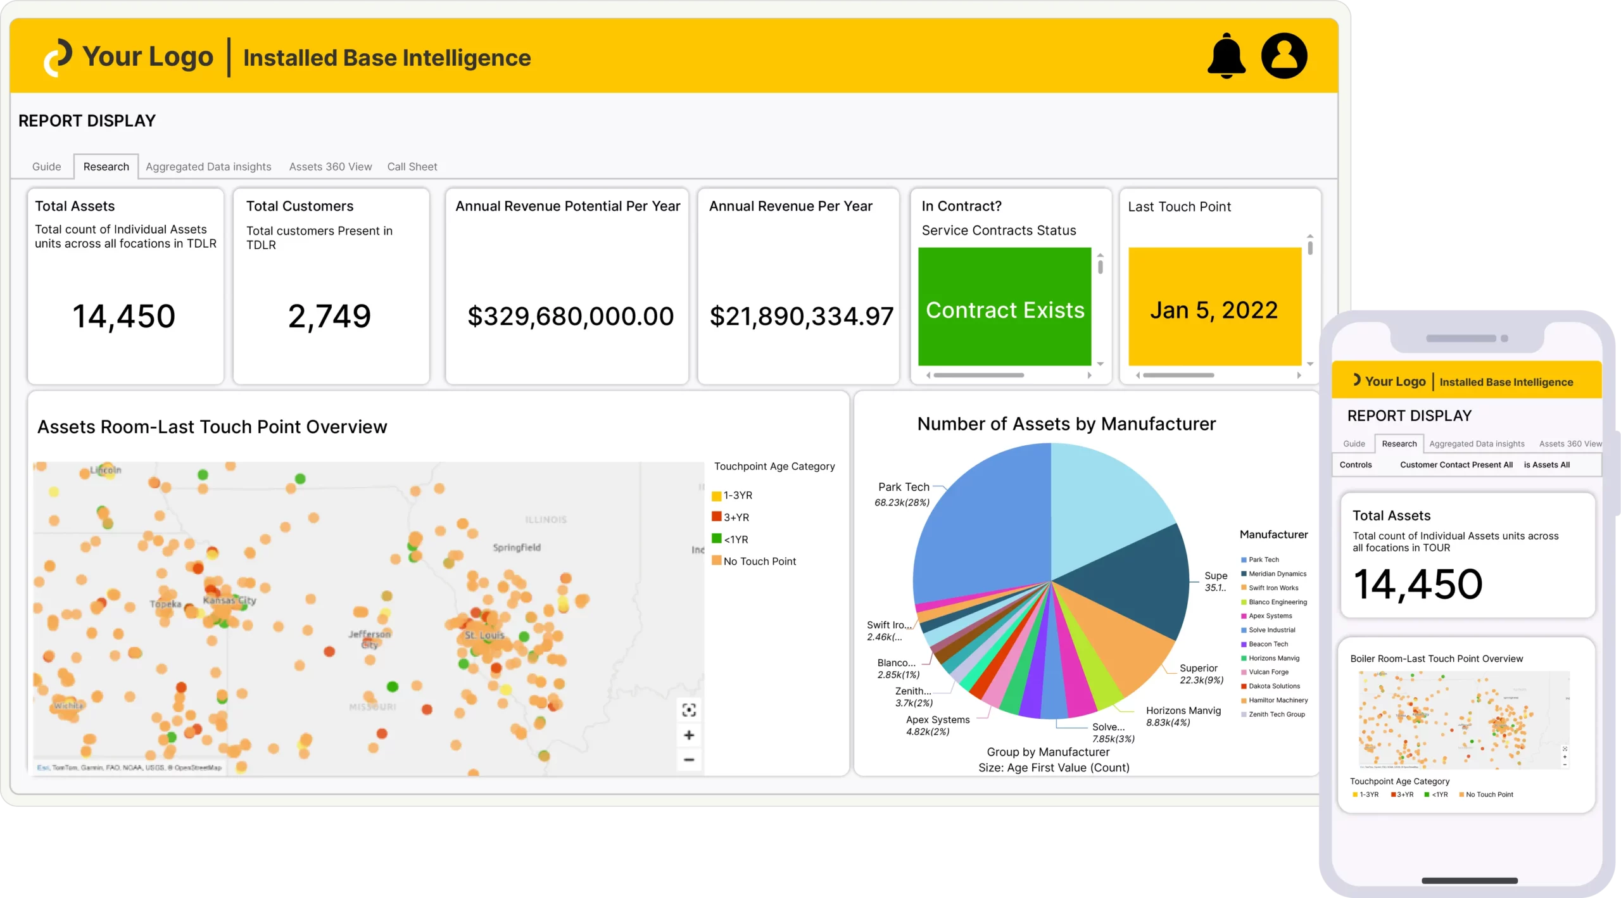
Task: Click the map zoom in plus button
Action: pos(689,735)
